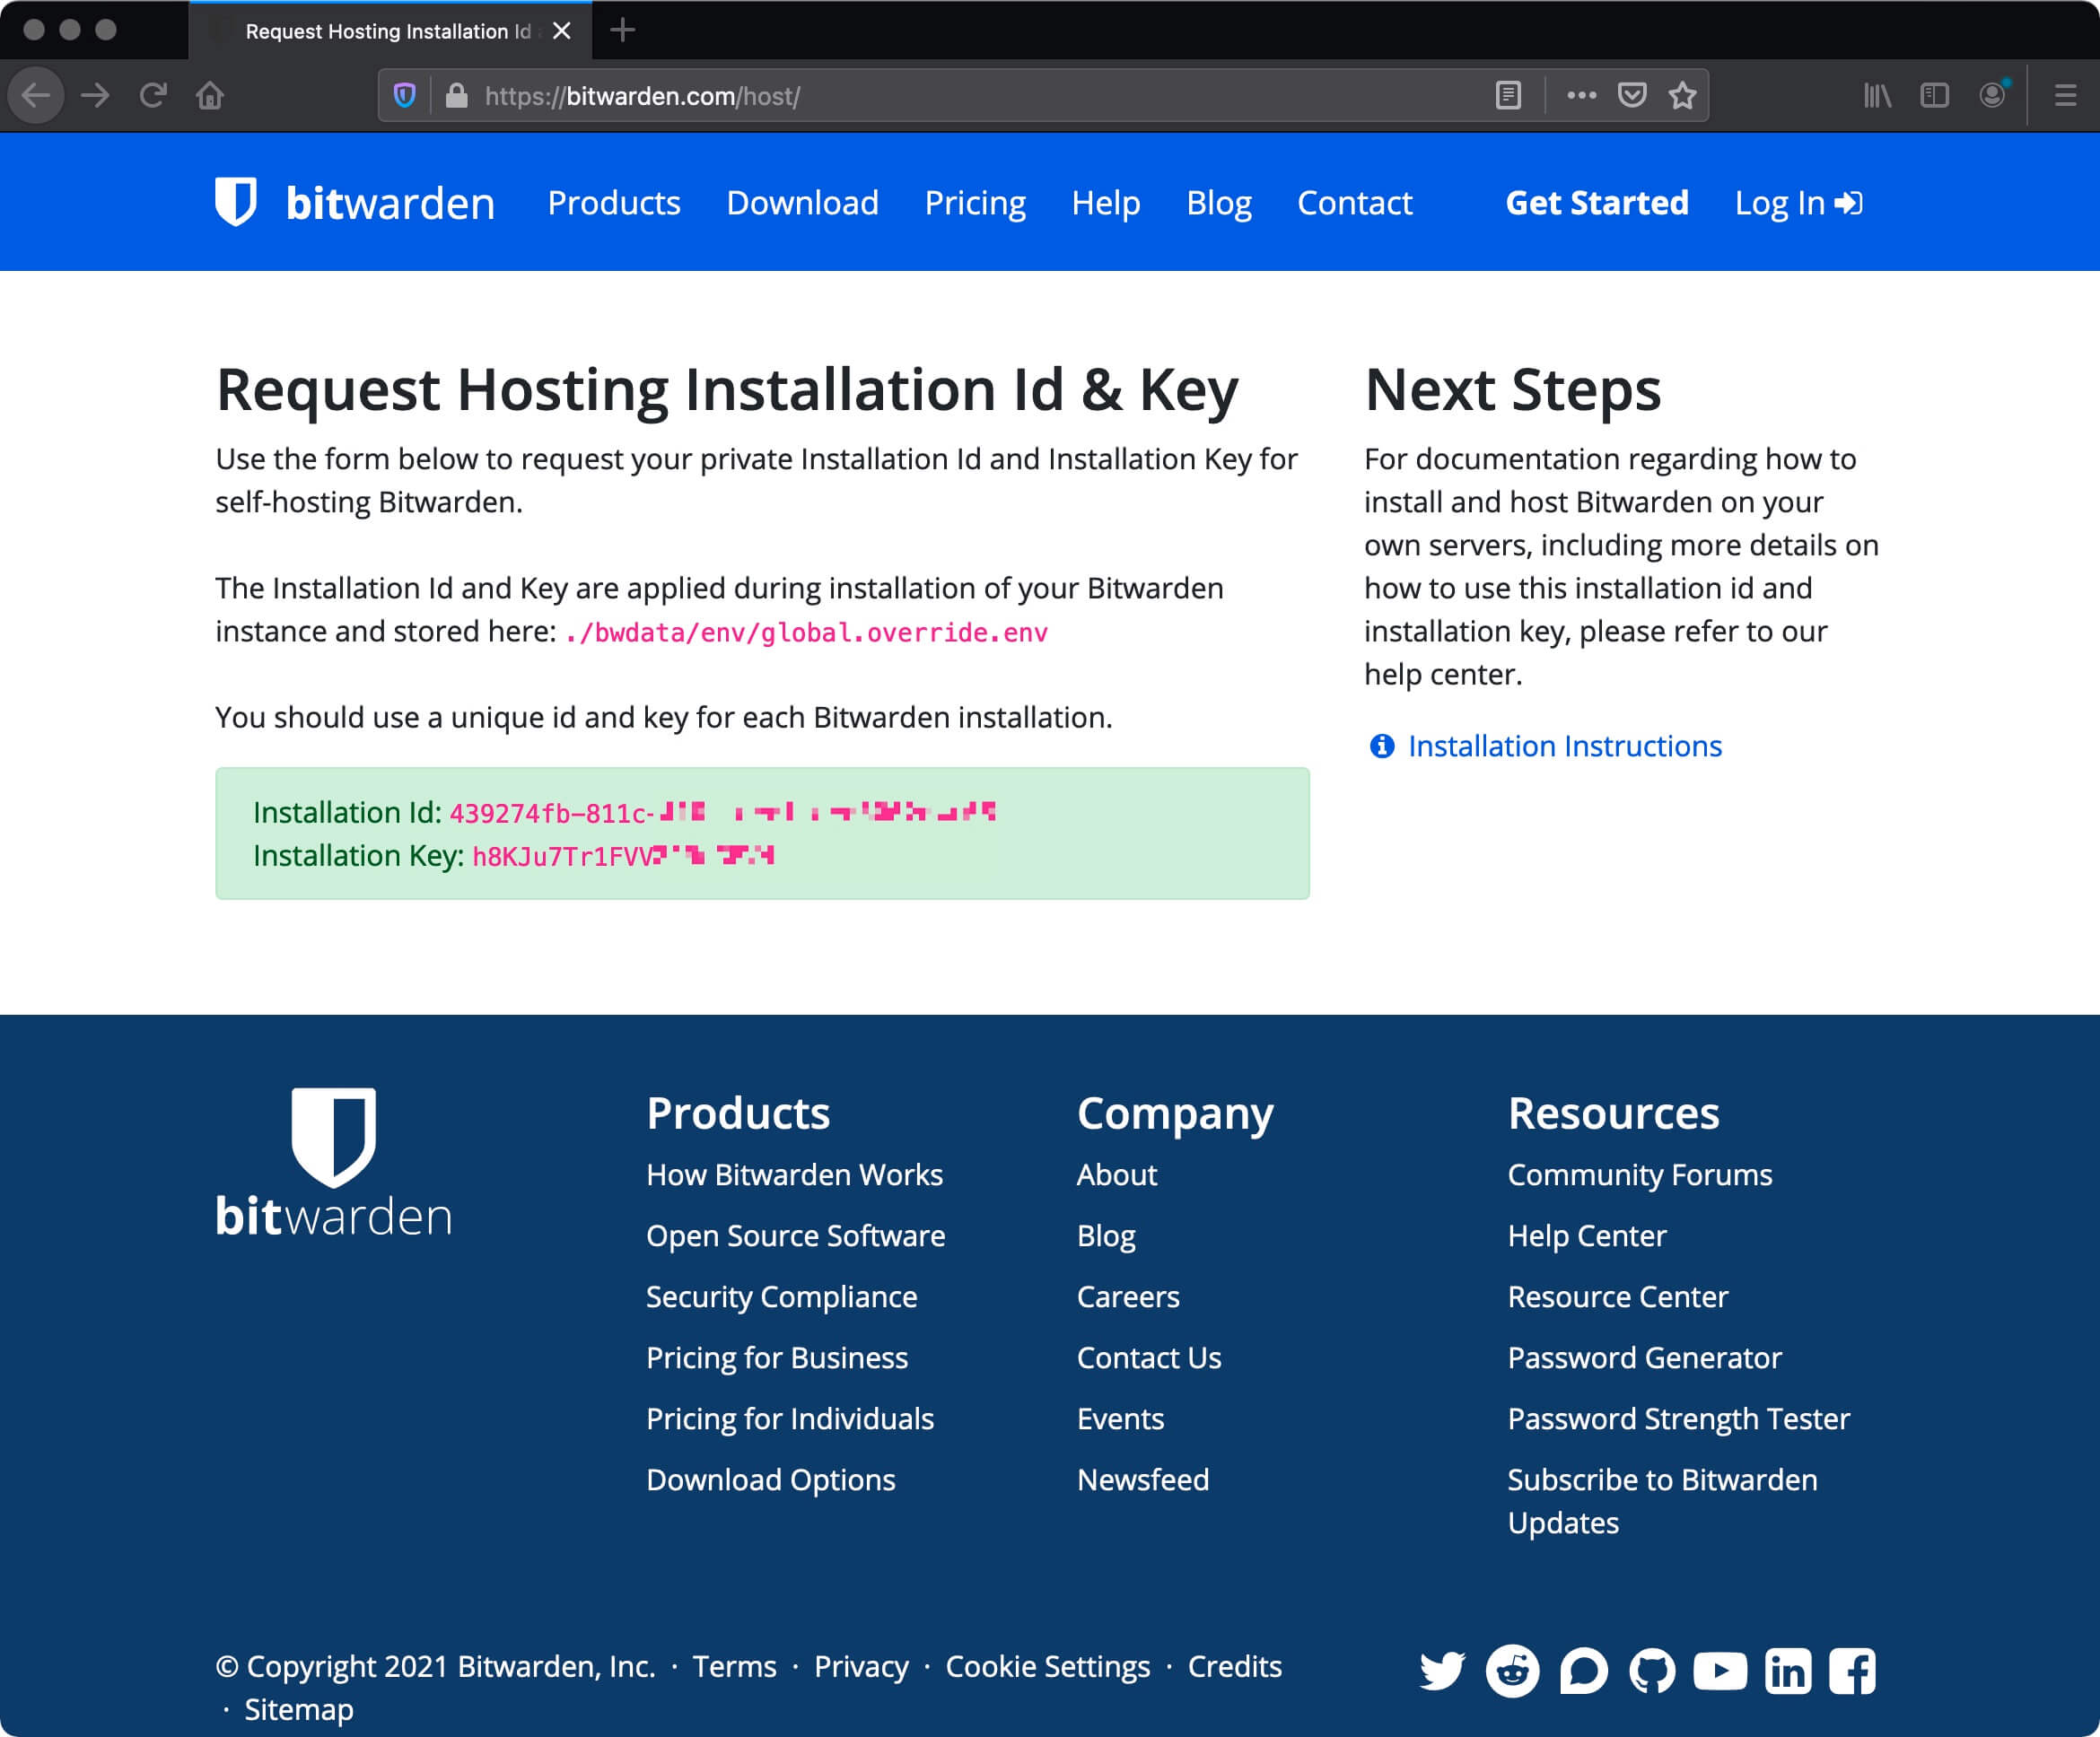
Task: Open Blog in the top navigation
Action: coord(1219,203)
